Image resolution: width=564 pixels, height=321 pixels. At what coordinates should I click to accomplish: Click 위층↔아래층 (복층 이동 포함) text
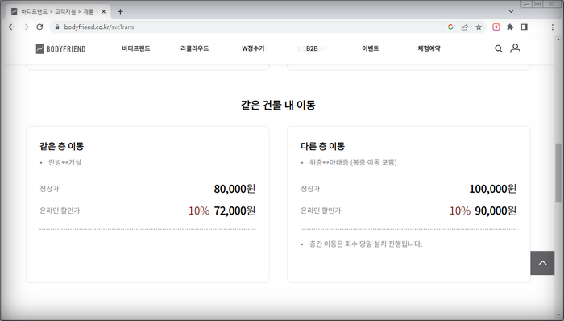coord(353,162)
